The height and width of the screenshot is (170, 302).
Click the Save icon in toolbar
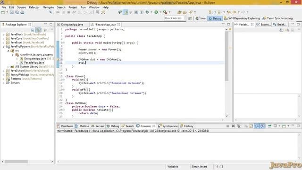[x=12, y=12]
